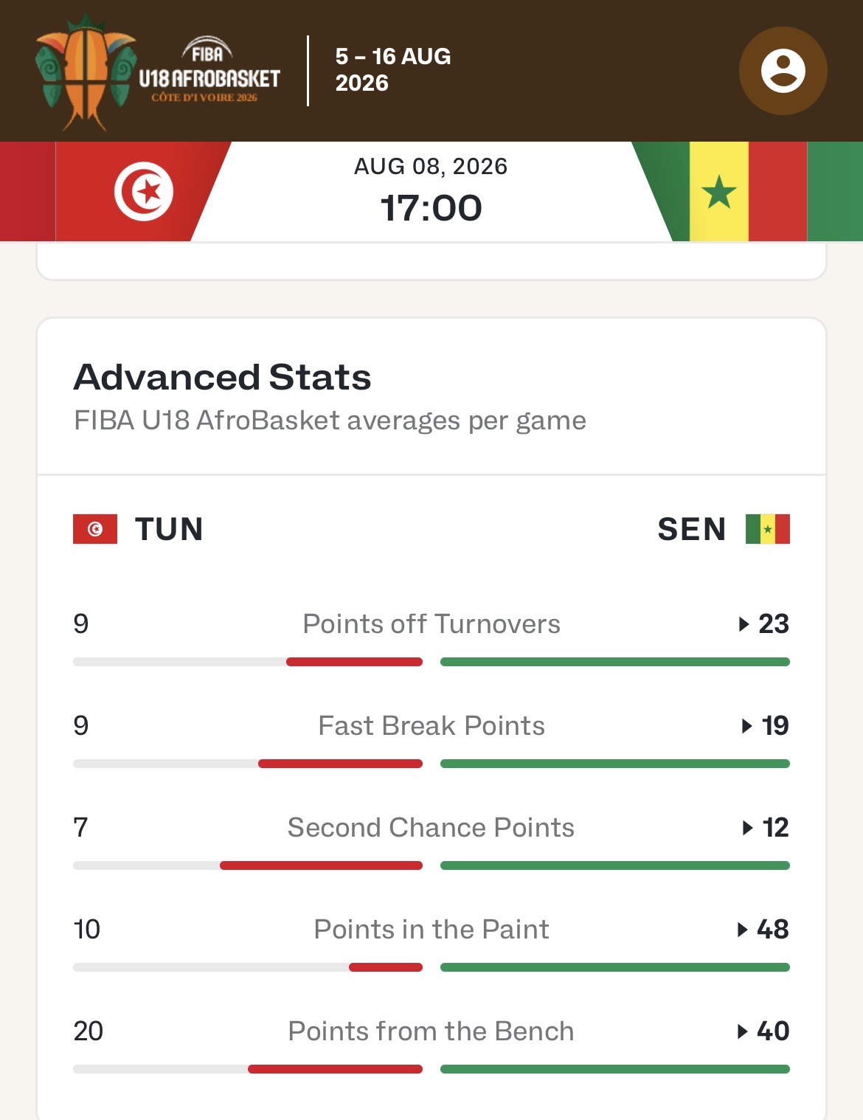
Task: Tap Senegal's flag in the match header
Action: coord(720,191)
